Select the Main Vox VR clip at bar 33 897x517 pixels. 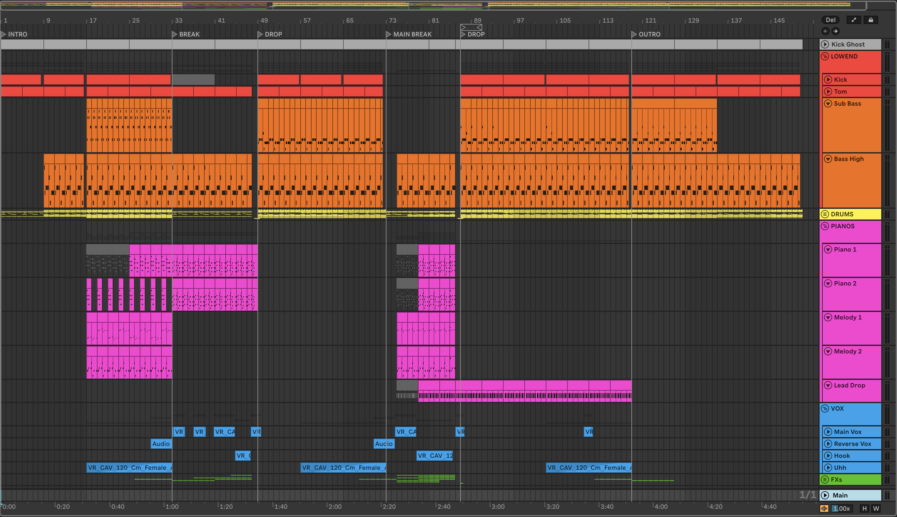(179, 432)
